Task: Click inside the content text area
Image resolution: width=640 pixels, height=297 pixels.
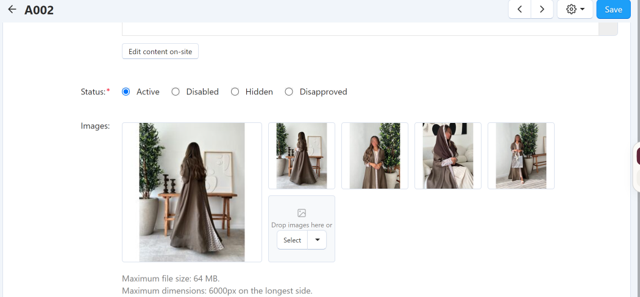Action: (x=360, y=29)
